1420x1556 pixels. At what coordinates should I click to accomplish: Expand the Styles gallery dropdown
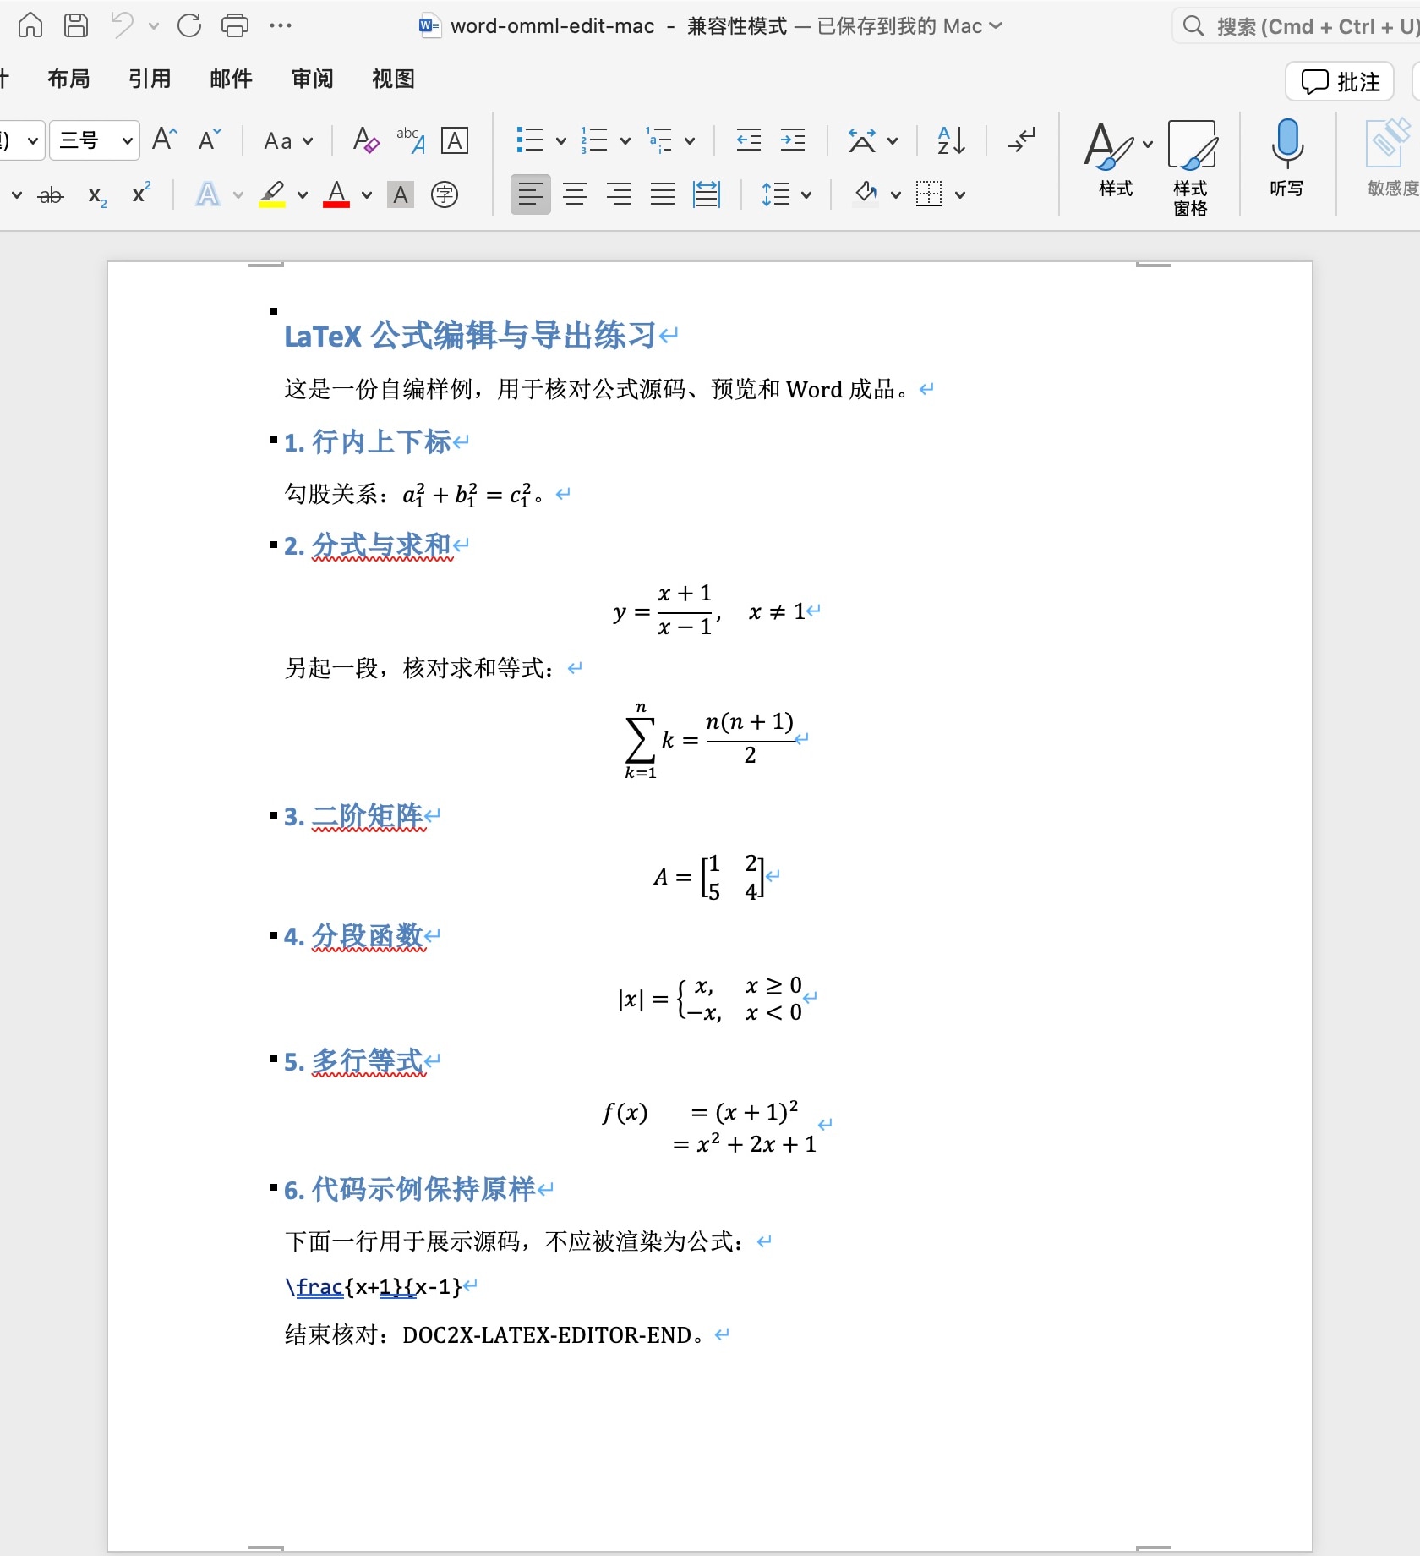pos(1148,144)
